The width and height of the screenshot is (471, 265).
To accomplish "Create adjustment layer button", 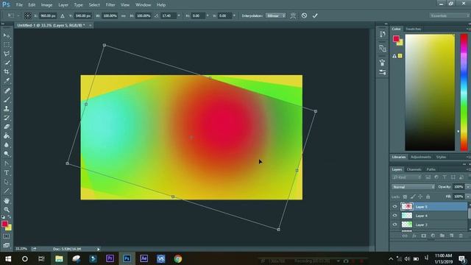I will (x=433, y=236).
